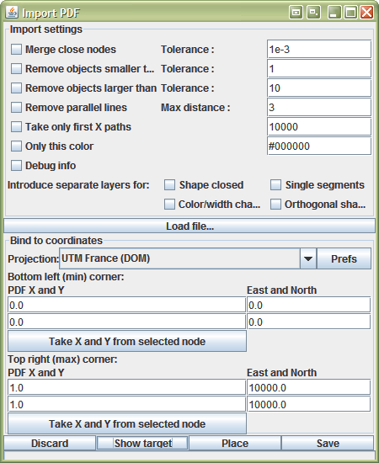The height and width of the screenshot is (463, 379).
Task: Take X and Y for top right corner
Action: click(x=127, y=423)
